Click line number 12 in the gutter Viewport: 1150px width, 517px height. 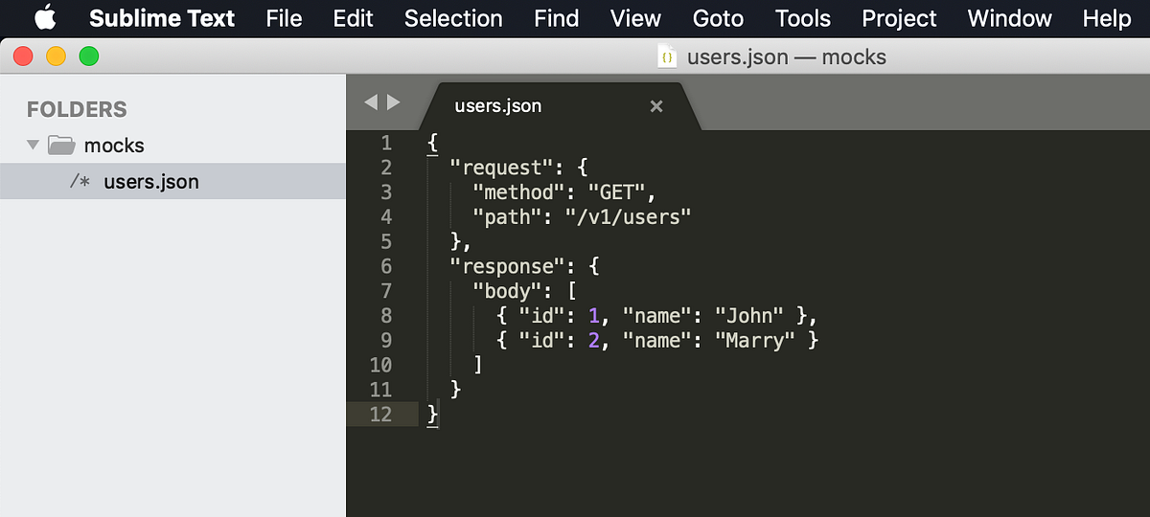tap(380, 414)
